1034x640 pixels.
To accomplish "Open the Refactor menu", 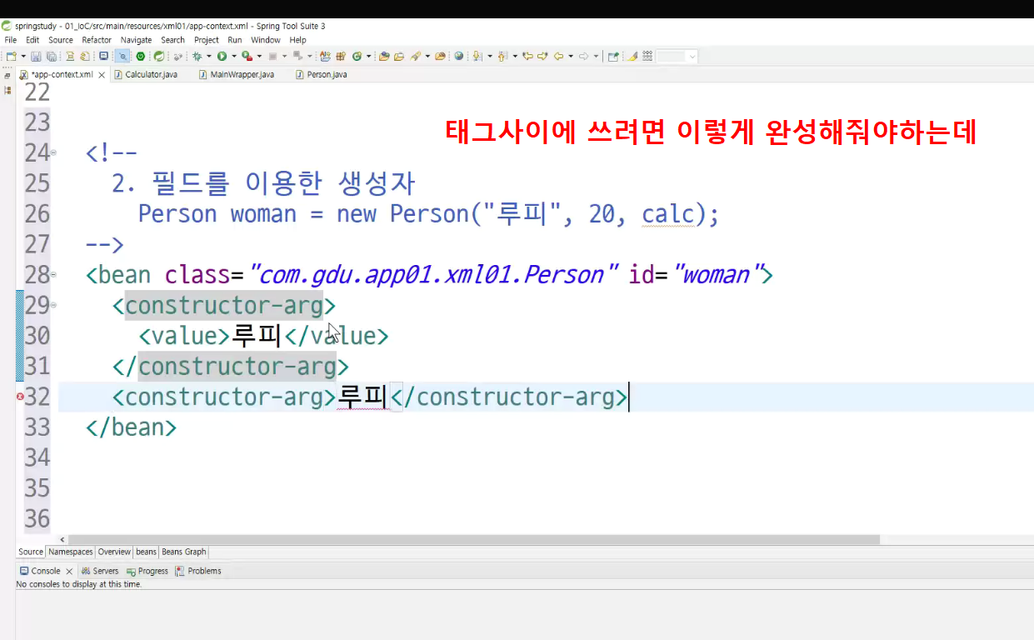I will pyautogui.click(x=97, y=40).
